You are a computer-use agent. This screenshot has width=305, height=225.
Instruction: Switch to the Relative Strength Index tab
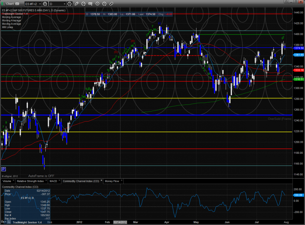(30, 181)
